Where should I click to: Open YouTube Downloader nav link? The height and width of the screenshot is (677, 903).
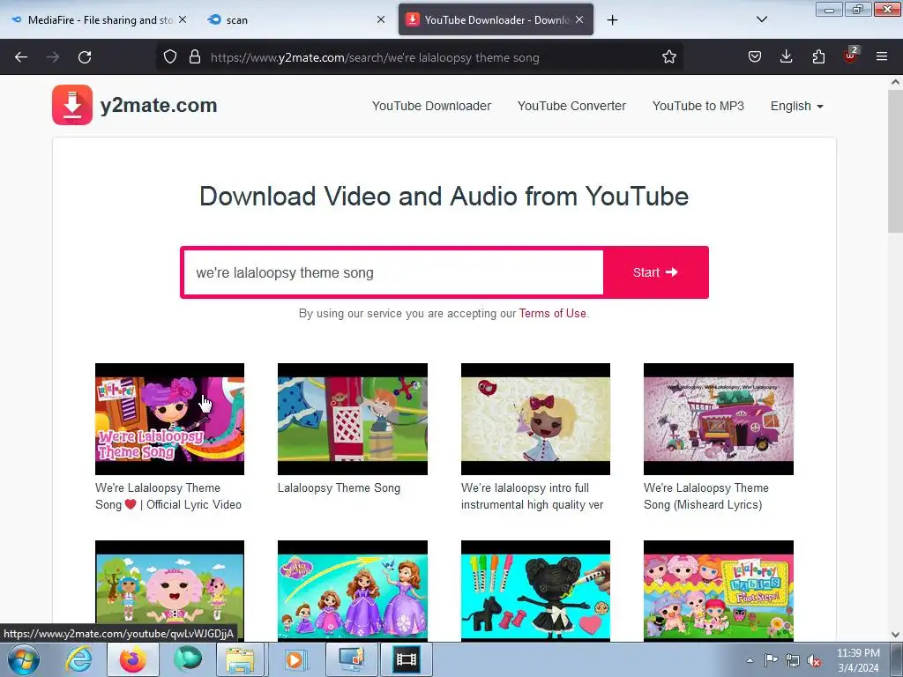[431, 106]
